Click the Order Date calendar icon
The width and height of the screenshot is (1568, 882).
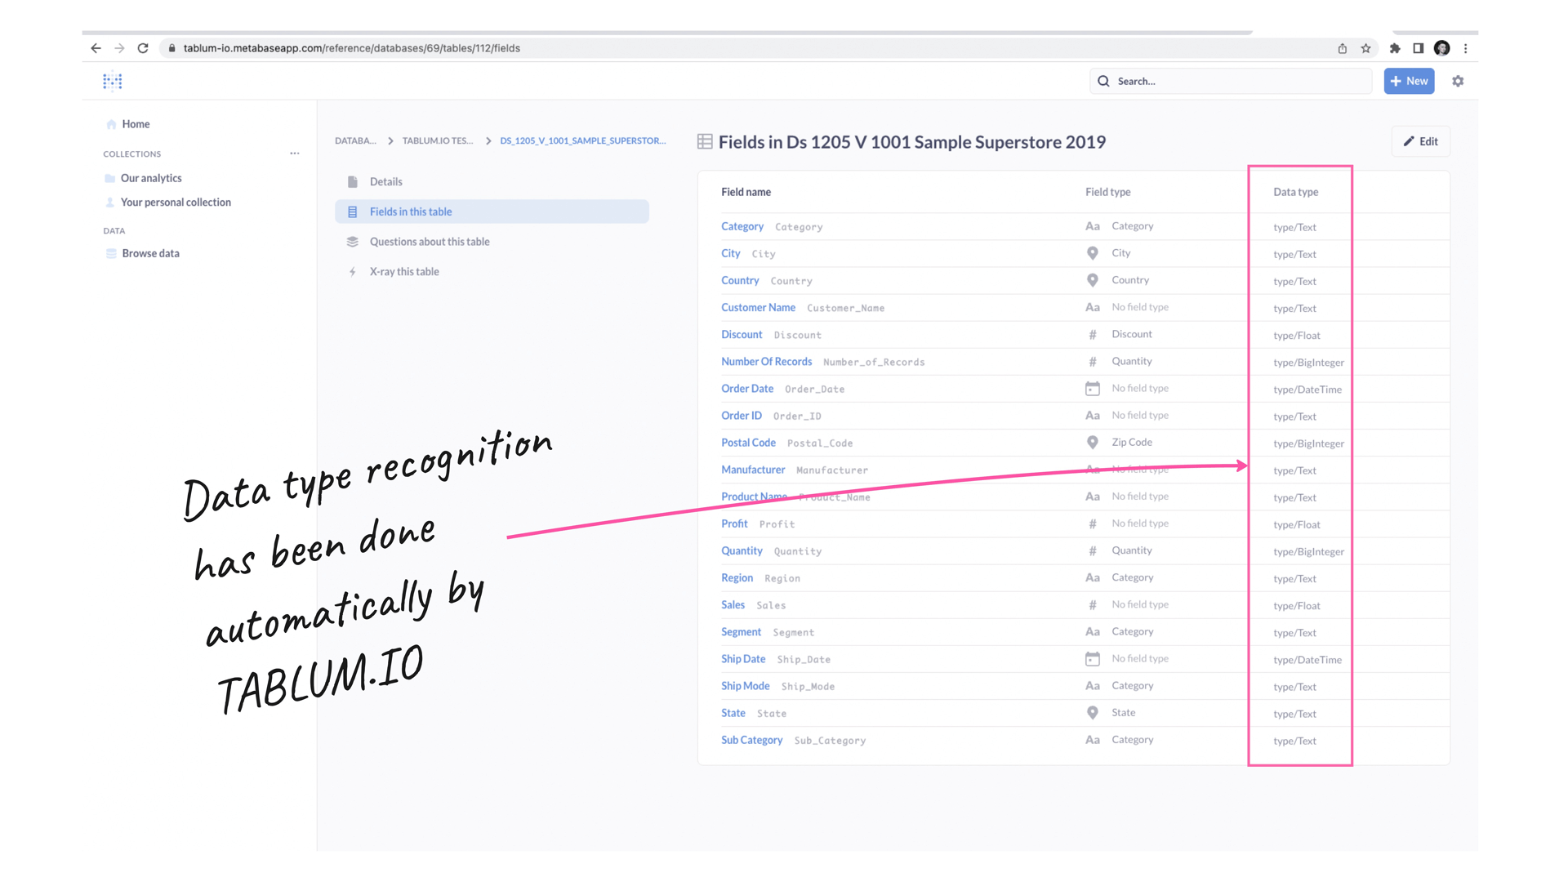point(1093,389)
